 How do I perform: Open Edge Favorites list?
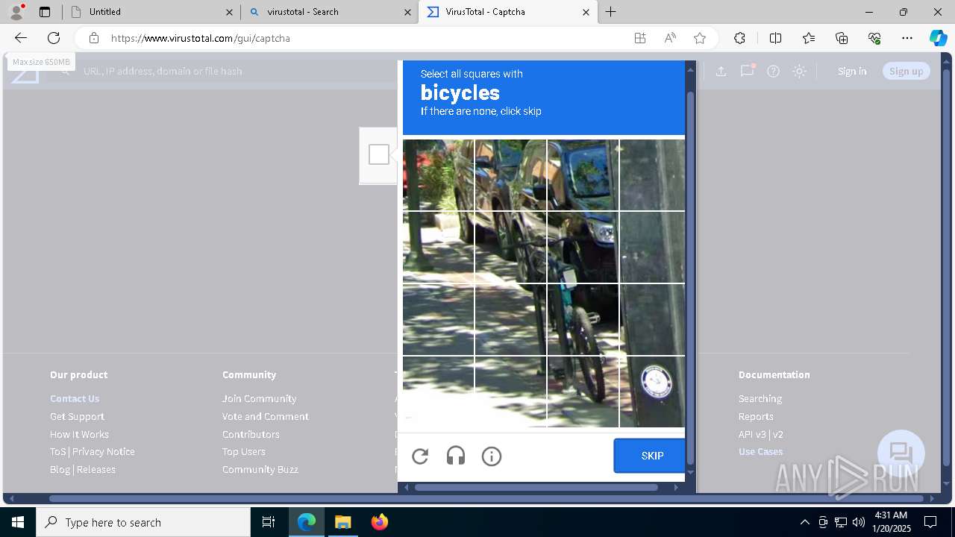[x=809, y=38]
